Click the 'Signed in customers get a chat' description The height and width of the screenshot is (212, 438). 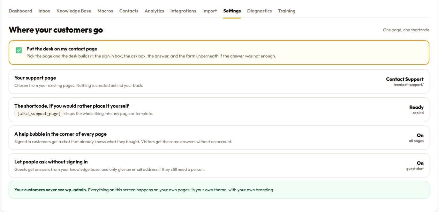coord(123,142)
